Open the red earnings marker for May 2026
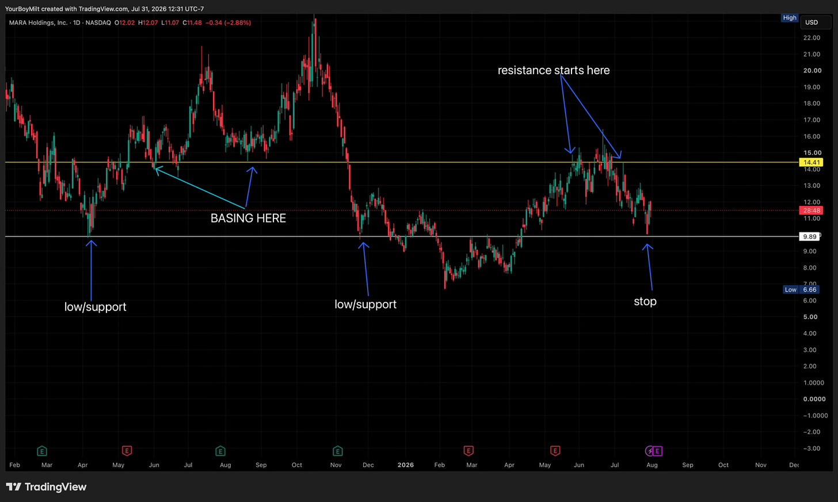Viewport: 838px width, 502px height. pyautogui.click(x=555, y=451)
